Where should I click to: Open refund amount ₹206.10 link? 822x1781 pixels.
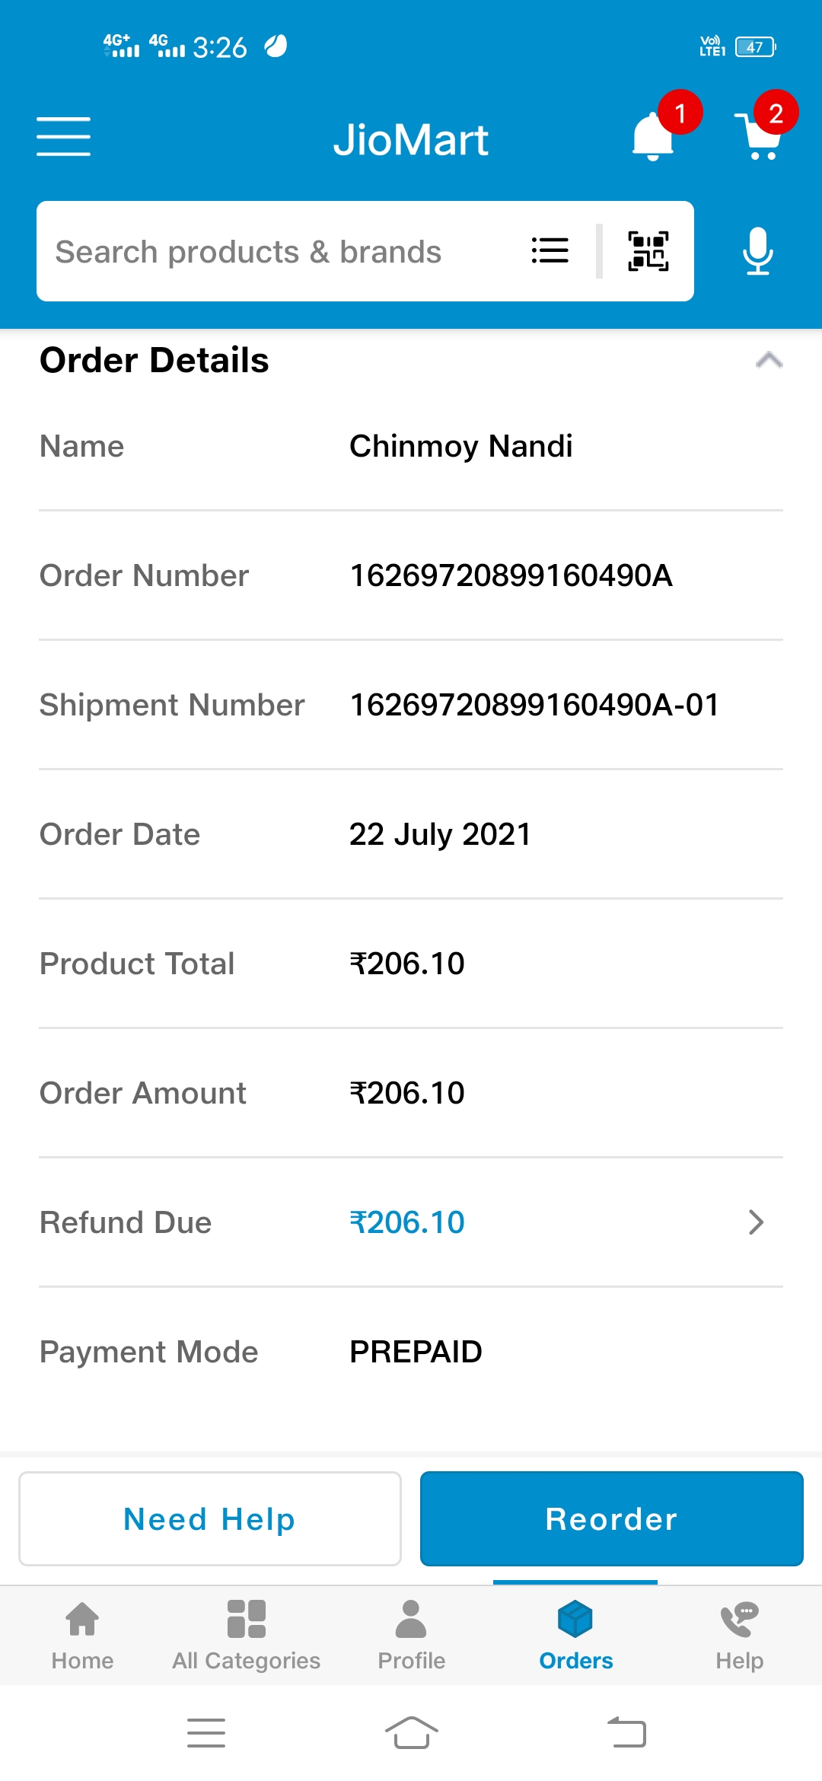(407, 1222)
